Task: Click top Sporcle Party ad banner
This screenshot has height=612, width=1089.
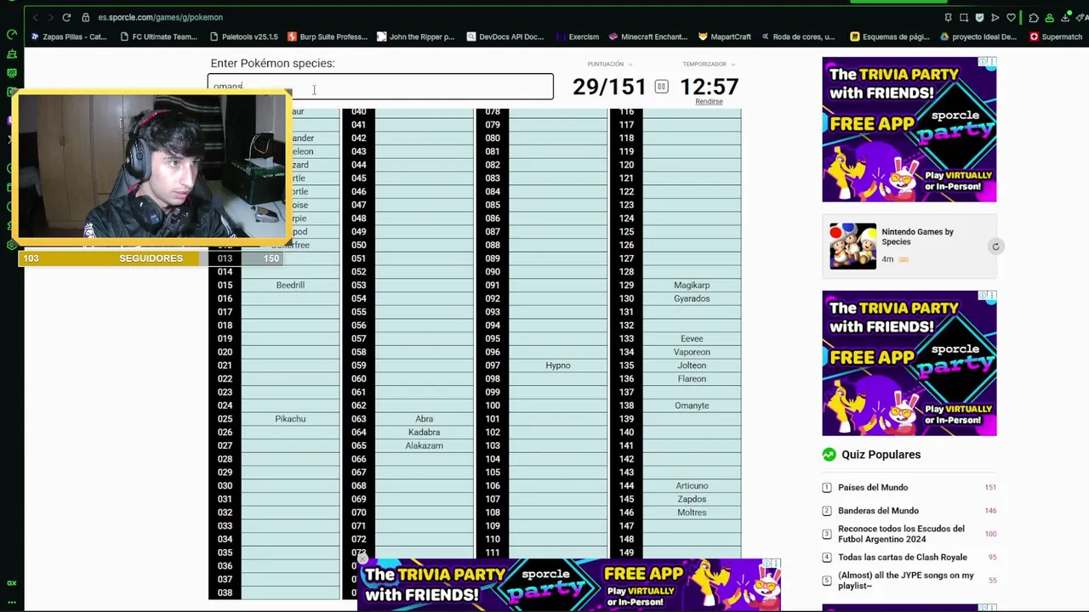Action: point(909,129)
